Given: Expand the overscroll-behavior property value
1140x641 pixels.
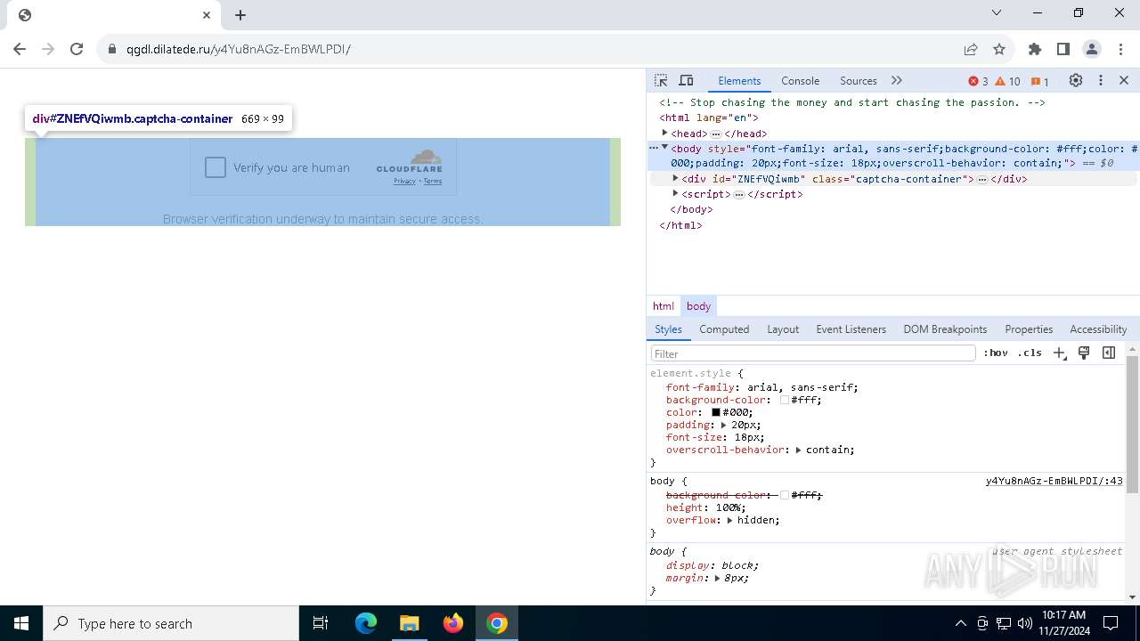Looking at the screenshot, I should tap(799, 450).
